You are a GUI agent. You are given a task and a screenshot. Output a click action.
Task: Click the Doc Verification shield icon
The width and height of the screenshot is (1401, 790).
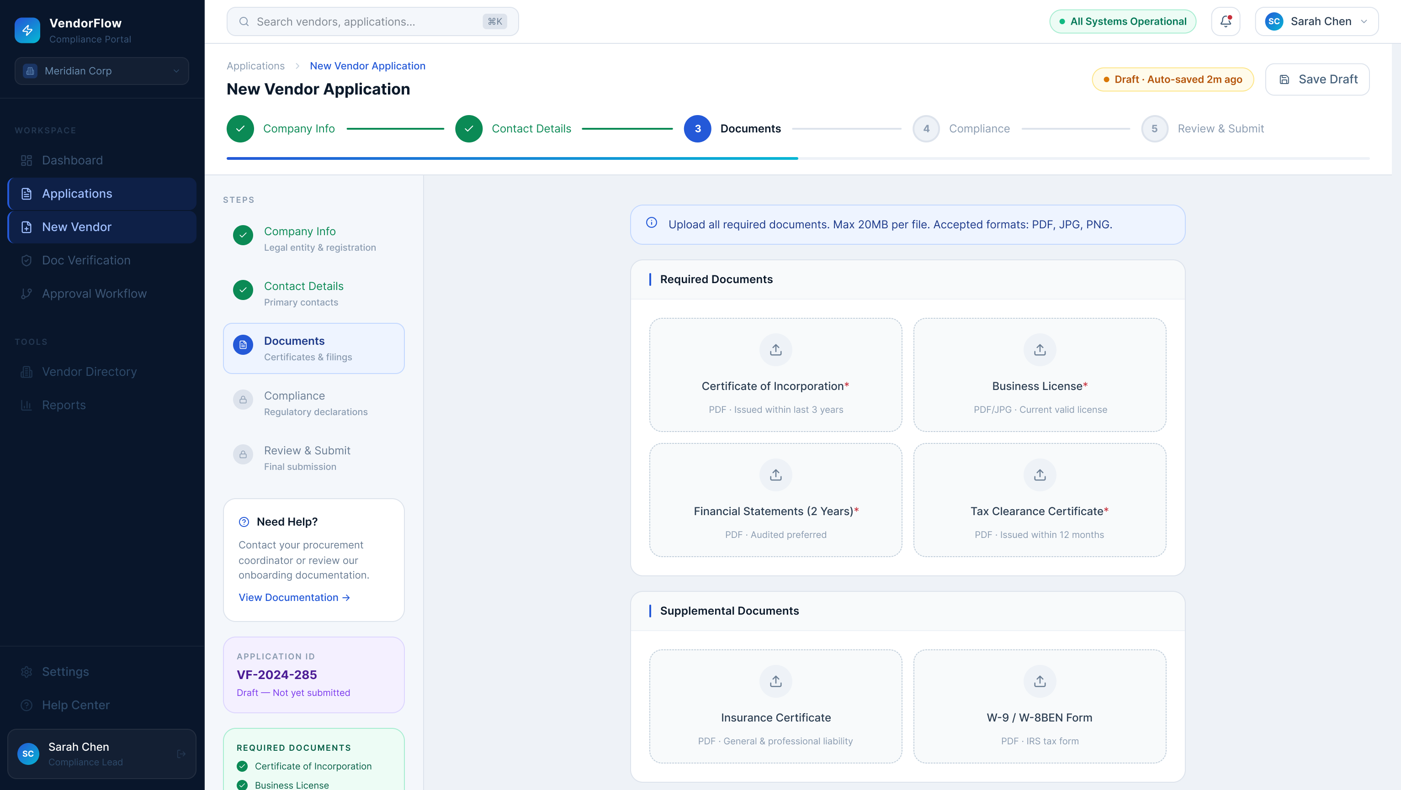pos(26,260)
